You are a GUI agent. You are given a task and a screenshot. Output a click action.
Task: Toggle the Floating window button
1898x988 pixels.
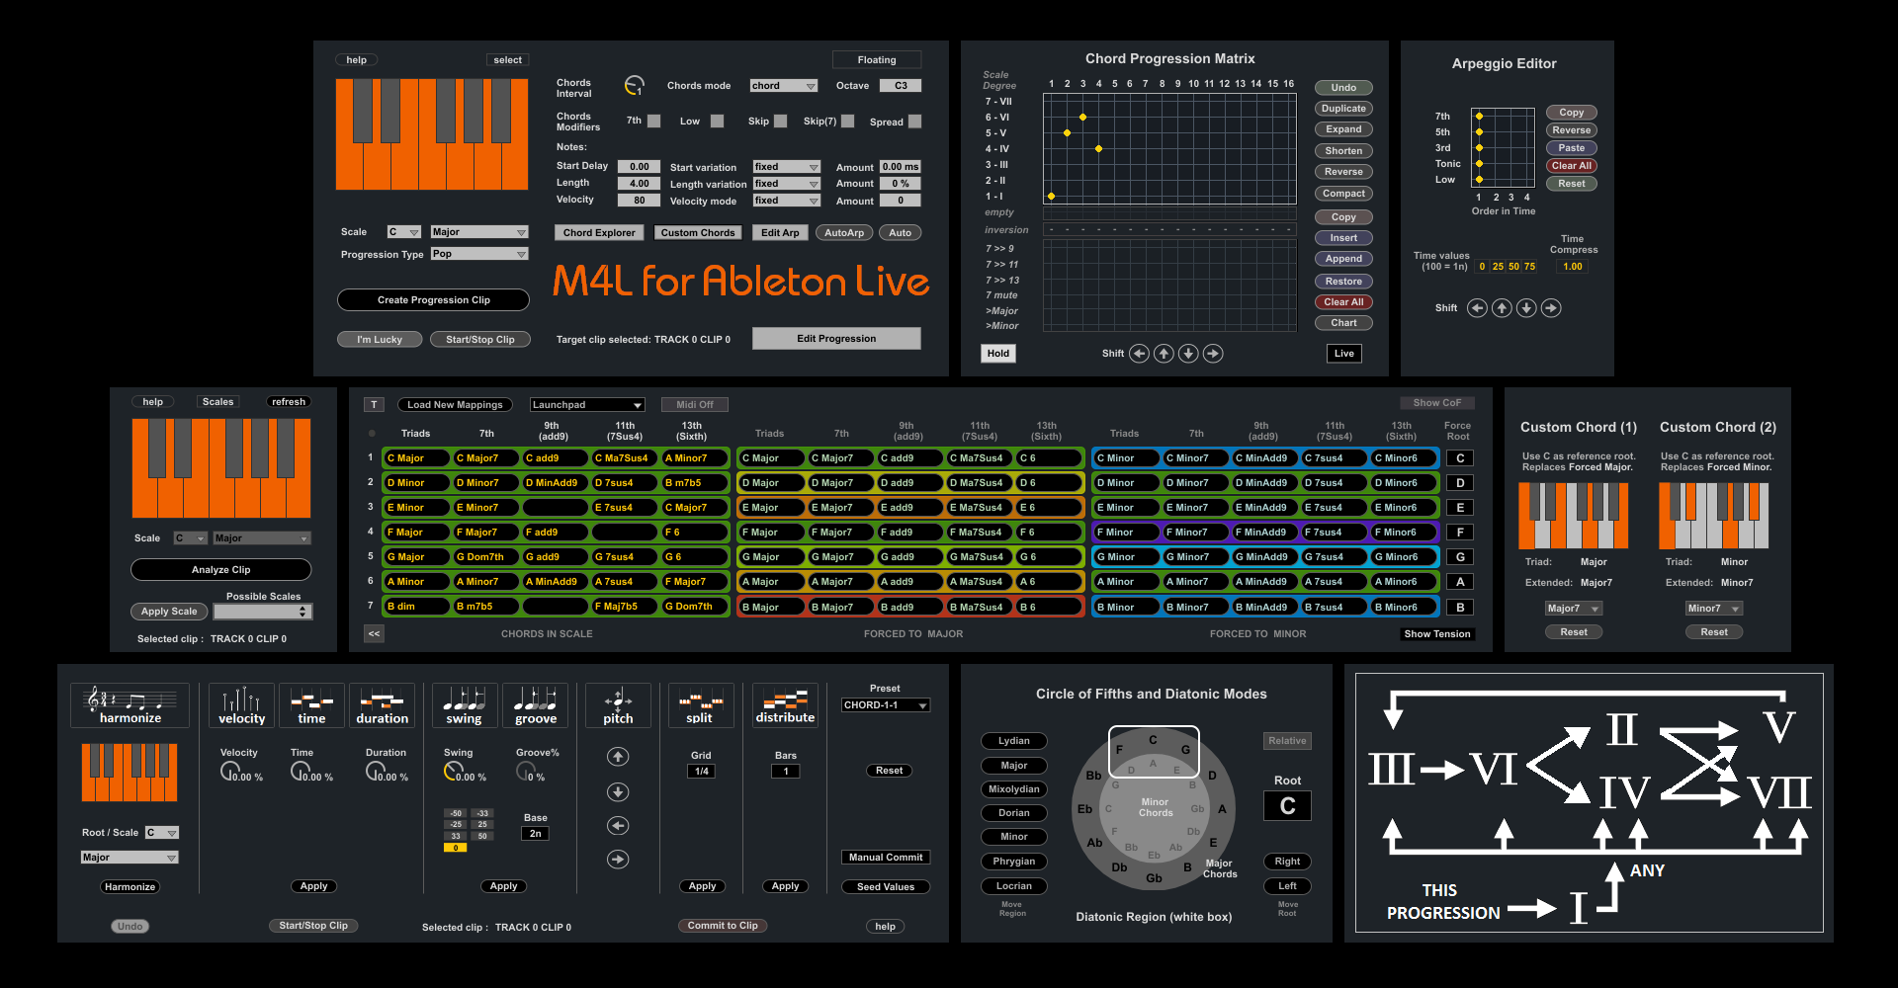(x=877, y=60)
